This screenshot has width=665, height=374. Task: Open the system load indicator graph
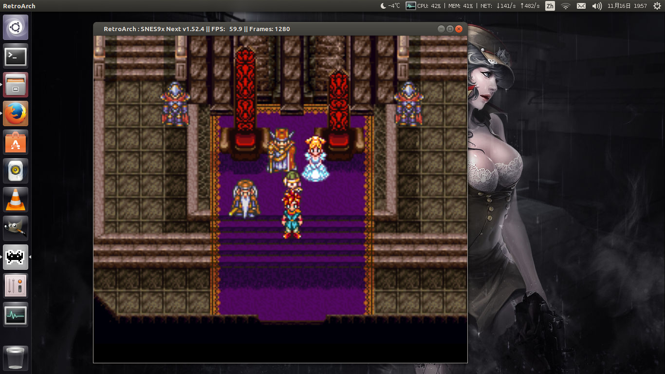(x=410, y=6)
